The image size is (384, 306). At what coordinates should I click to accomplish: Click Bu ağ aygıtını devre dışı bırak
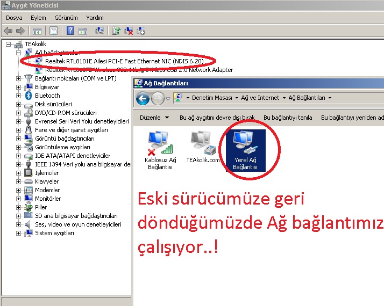(217, 118)
